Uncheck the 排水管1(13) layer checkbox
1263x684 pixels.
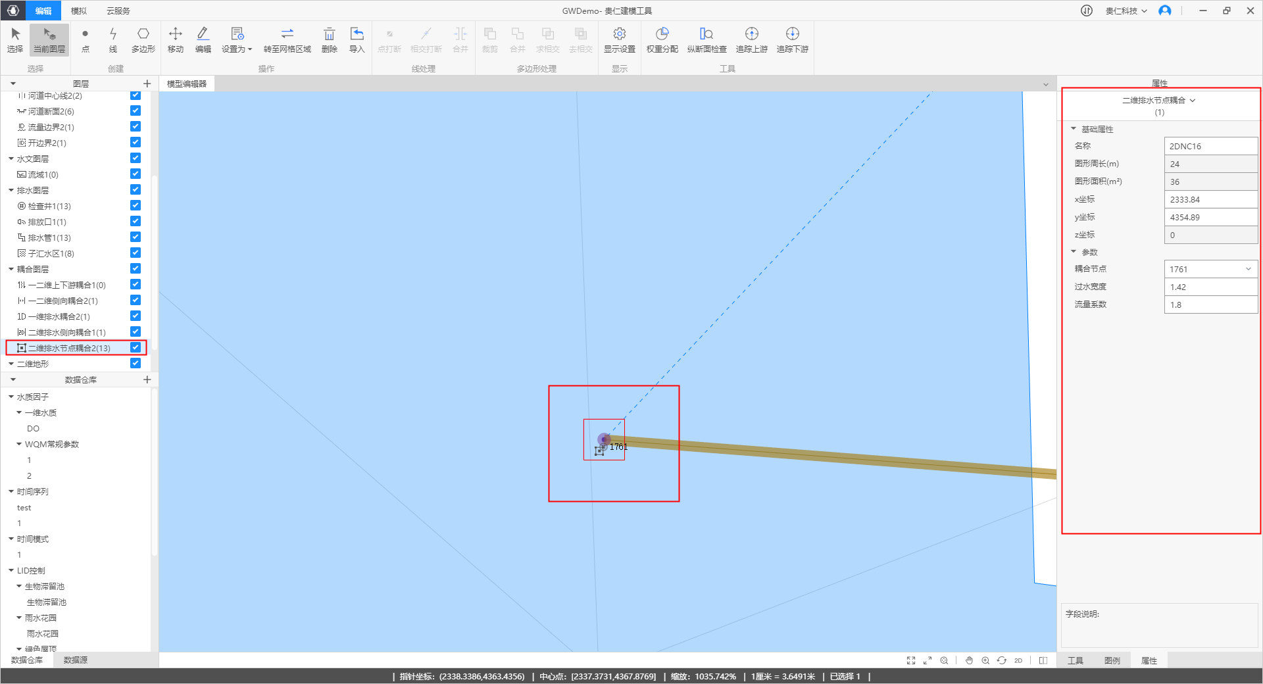click(136, 237)
